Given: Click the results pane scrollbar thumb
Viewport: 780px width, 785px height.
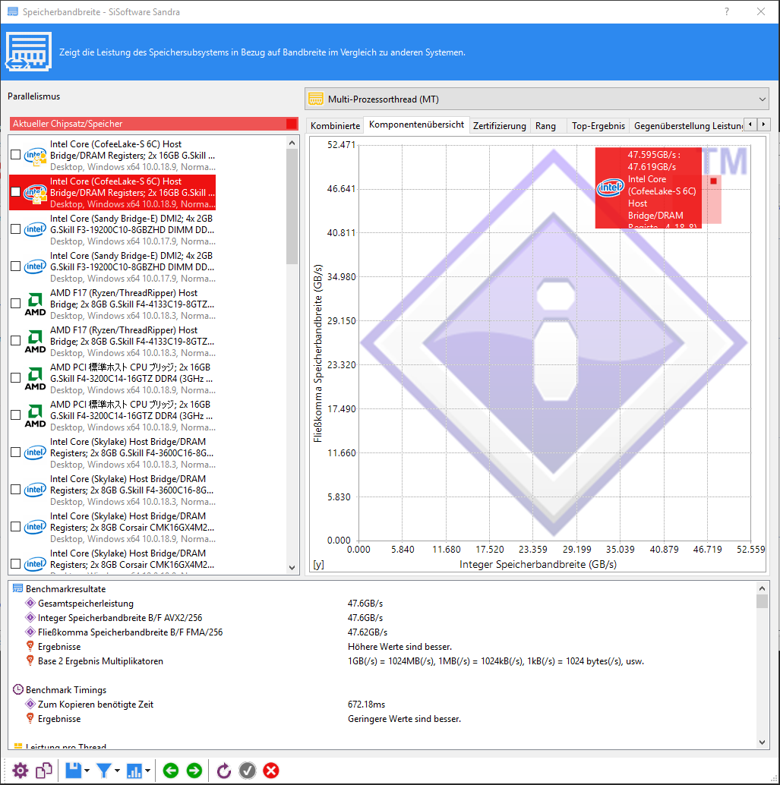Looking at the screenshot, I should (762, 601).
